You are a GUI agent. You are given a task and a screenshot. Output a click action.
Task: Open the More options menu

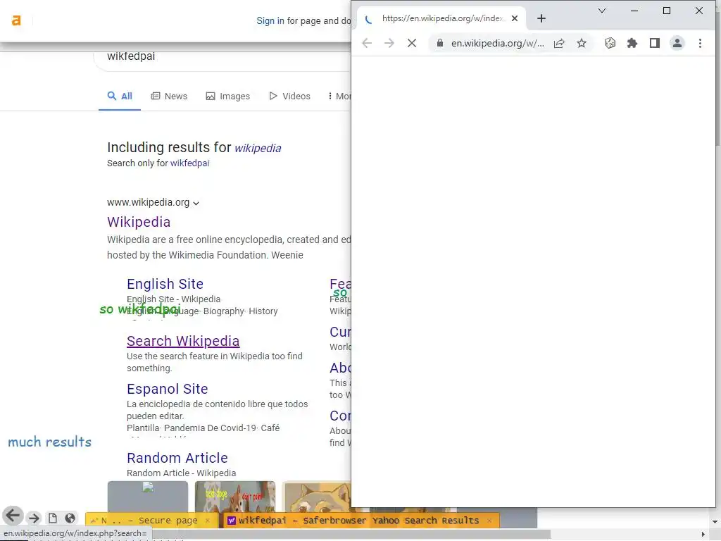point(339,96)
